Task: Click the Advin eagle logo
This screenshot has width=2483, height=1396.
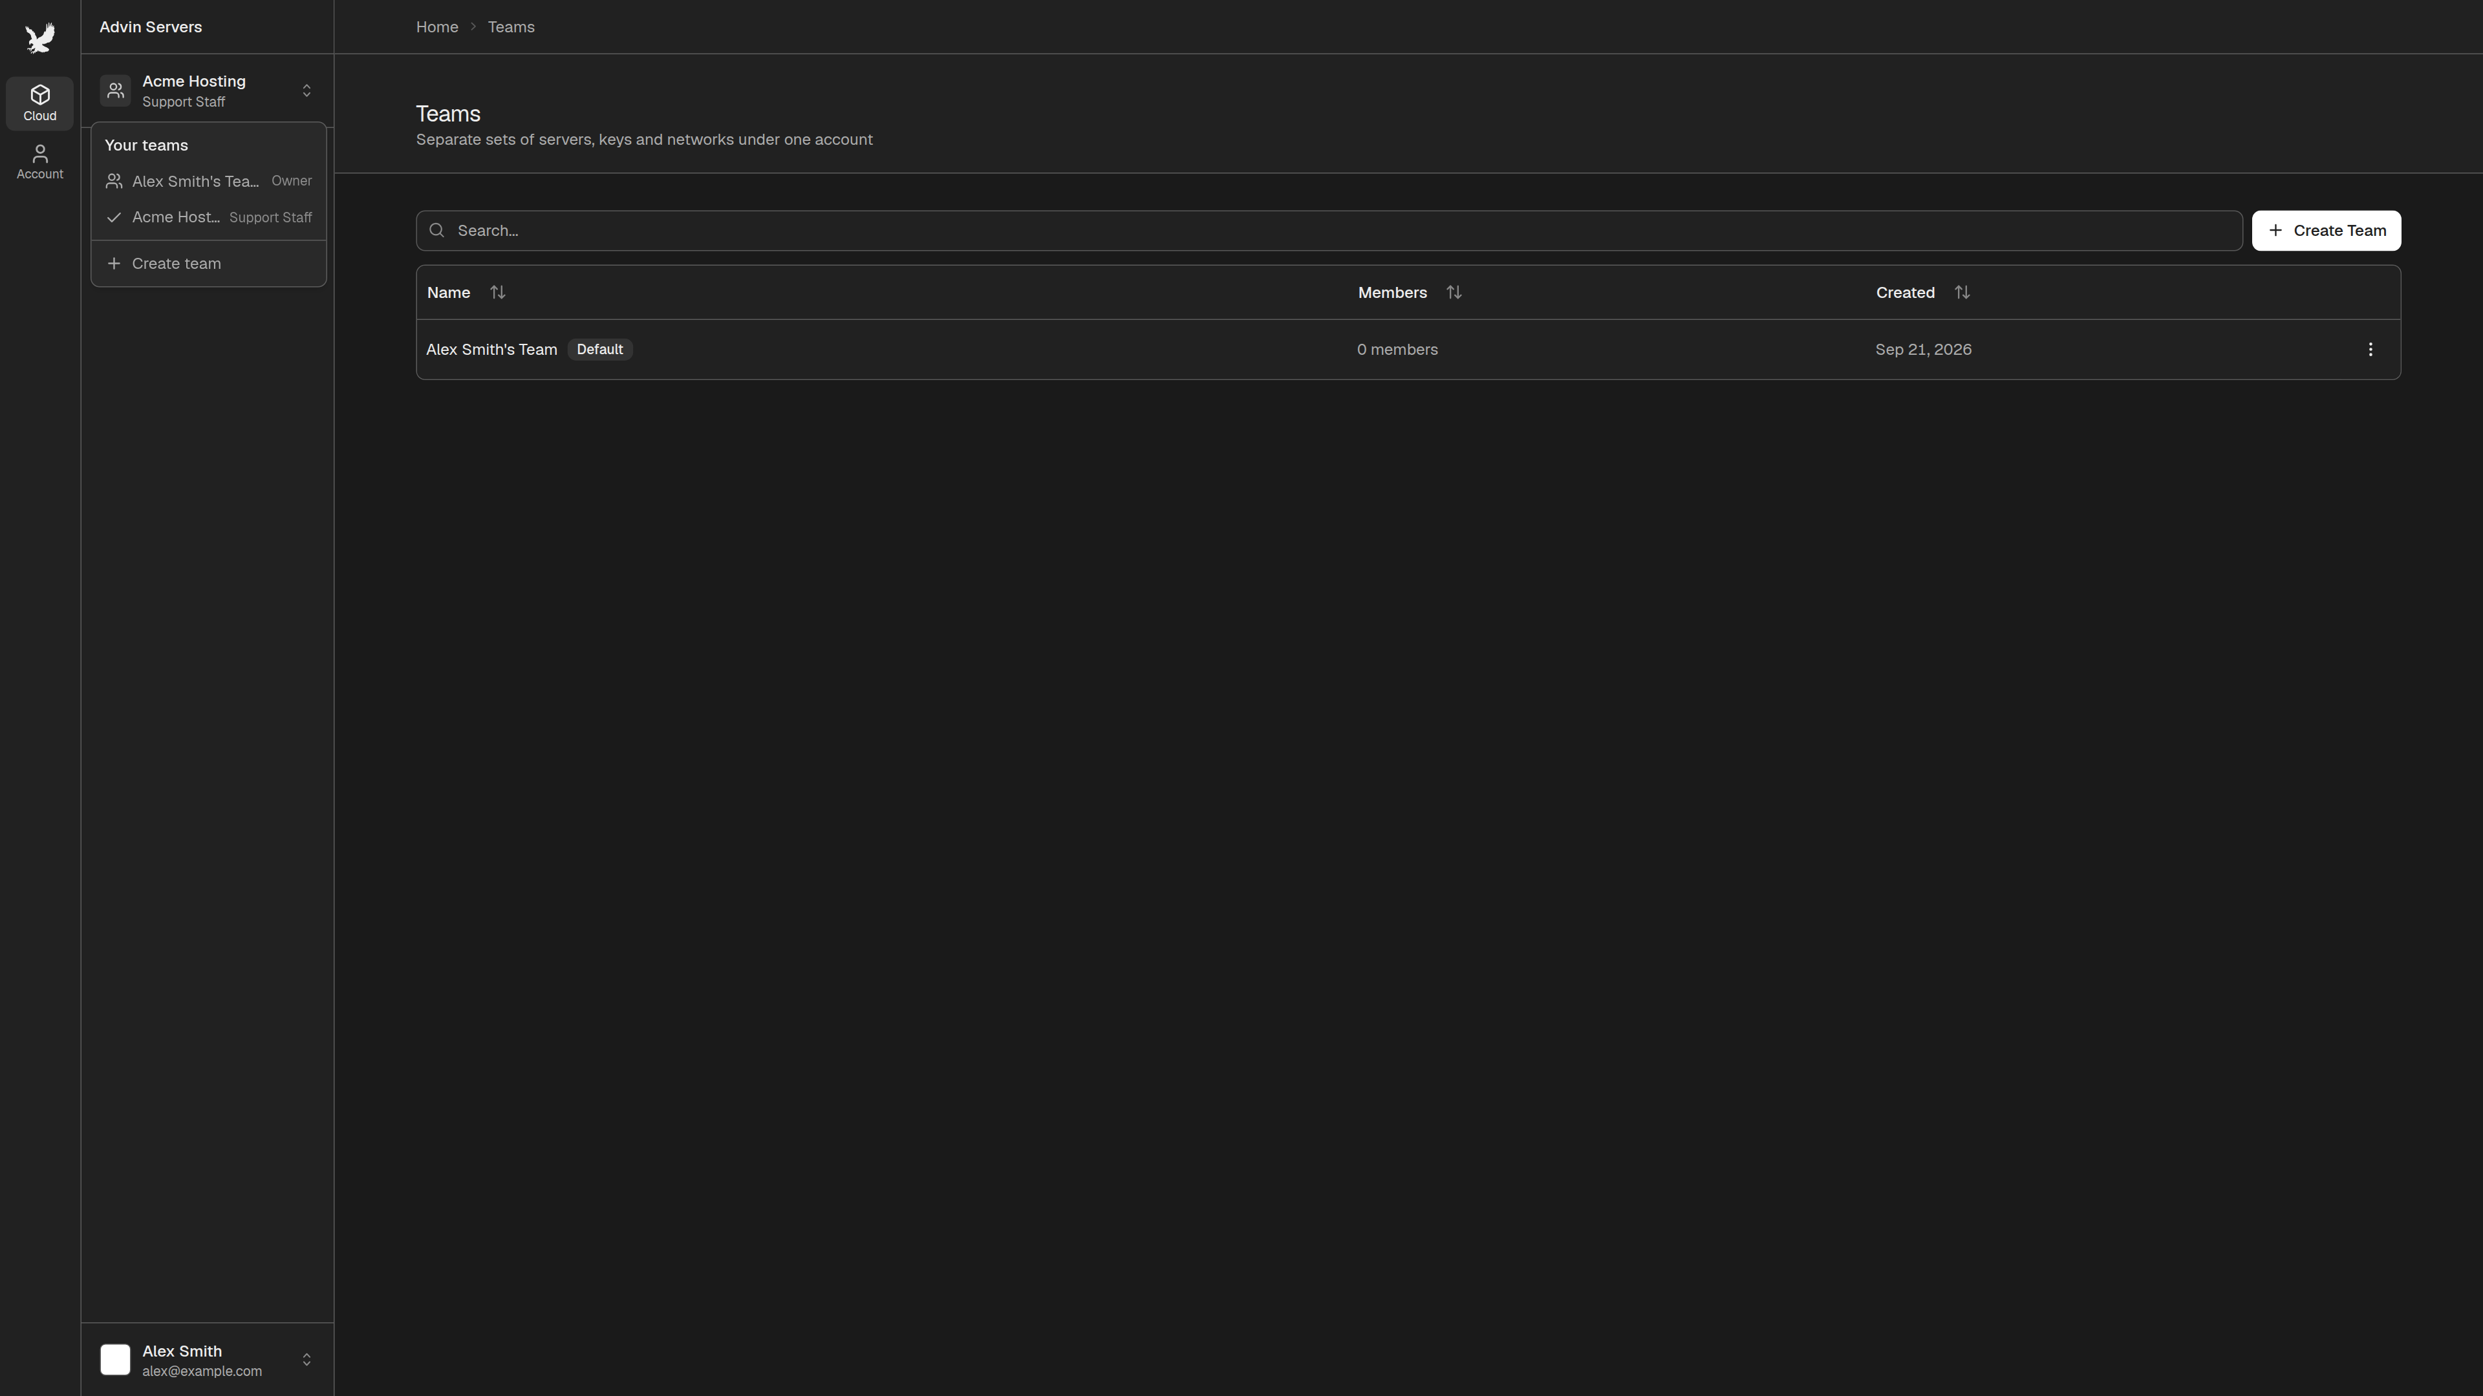Action: (39, 37)
